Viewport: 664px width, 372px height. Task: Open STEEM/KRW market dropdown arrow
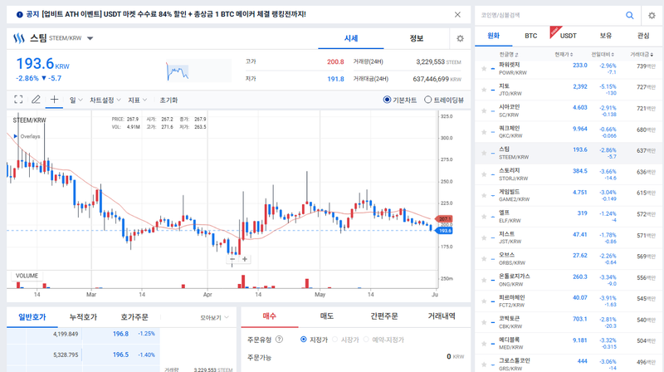tap(90, 38)
